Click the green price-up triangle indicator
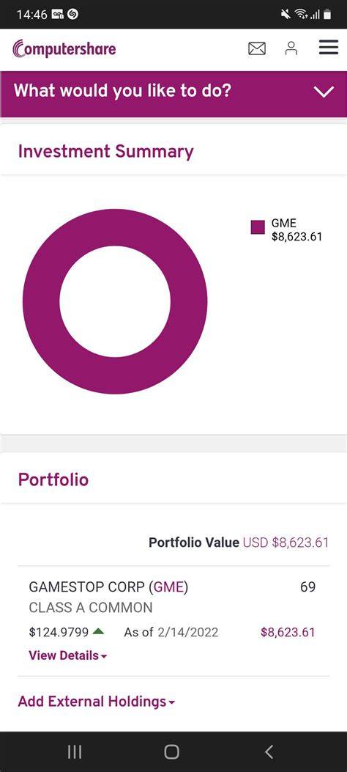The image size is (347, 772). (x=98, y=632)
